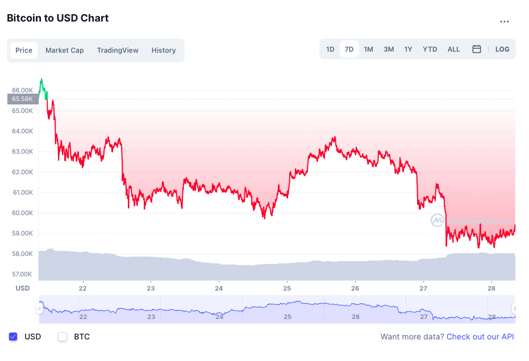Screen dimensions: 529x361
Task: Click the three-dot options menu
Action: (x=505, y=21)
